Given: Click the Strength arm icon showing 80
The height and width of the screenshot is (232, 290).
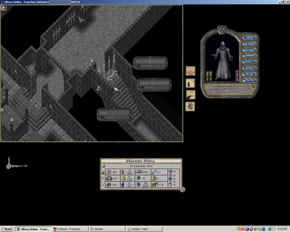Looking at the screenshot, I should (x=108, y=172).
